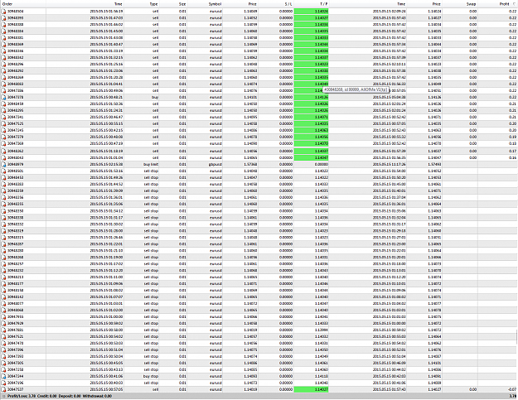Viewport: 518px width, 400px height.
Task: Click the total profit 3.78 in the summary row
Action: [x=513, y=396]
